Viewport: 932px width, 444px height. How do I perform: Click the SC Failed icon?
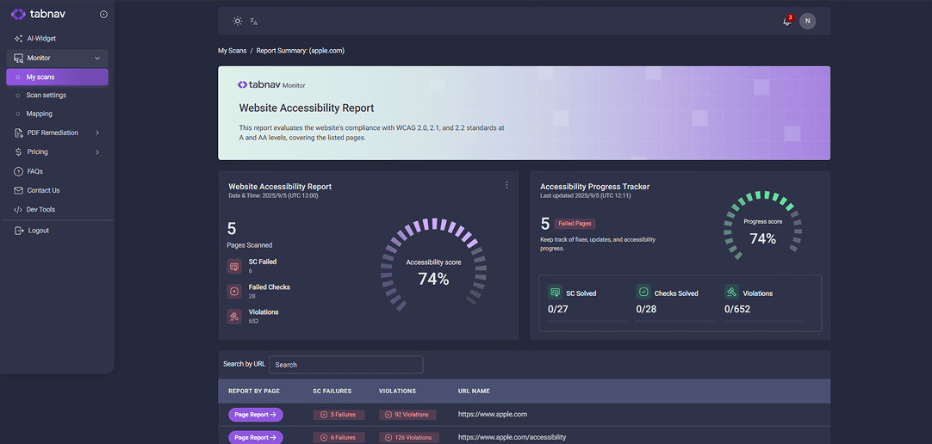(234, 266)
